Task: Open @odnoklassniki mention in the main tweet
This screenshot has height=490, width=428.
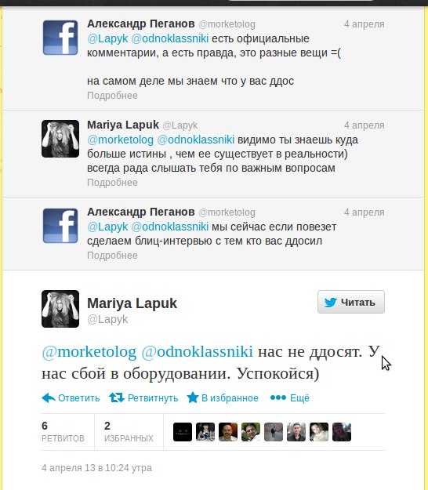Action: pyautogui.click(x=197, y=351)
